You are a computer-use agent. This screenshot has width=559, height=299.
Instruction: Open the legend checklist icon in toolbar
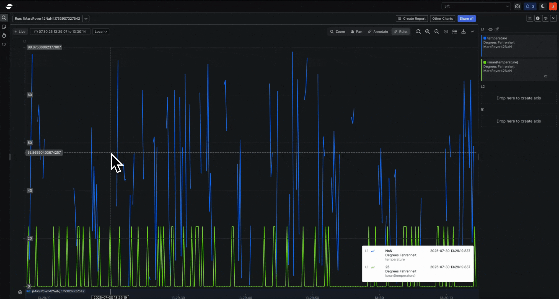pyautogui.click(x=454, y=32)
